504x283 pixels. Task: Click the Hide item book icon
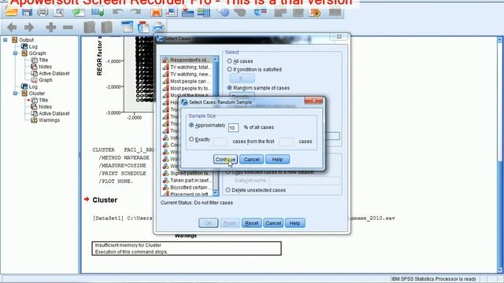(106, 28)
